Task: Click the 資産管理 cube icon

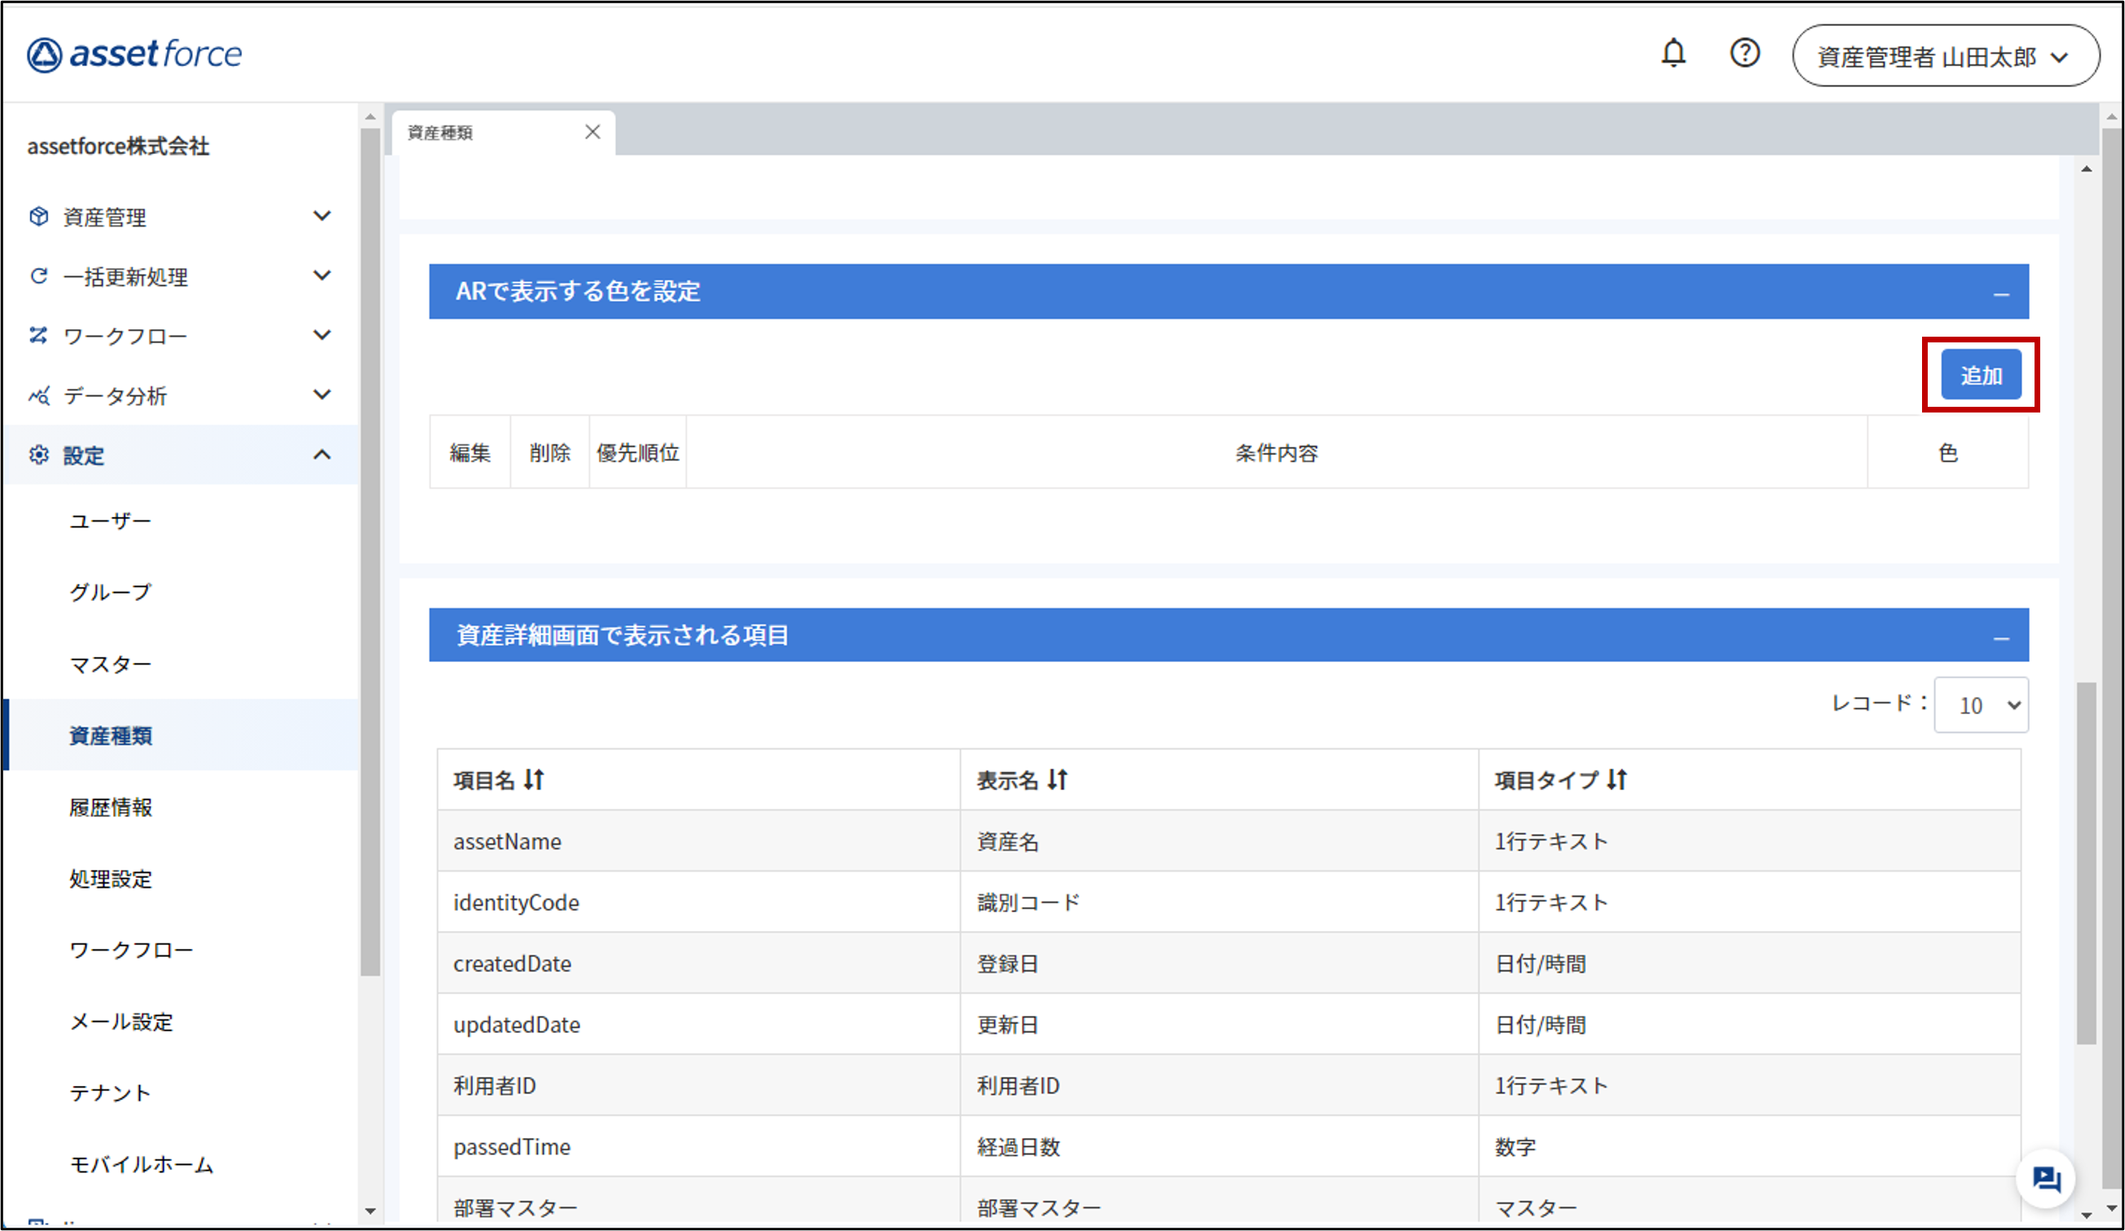Action: point(39,217)
